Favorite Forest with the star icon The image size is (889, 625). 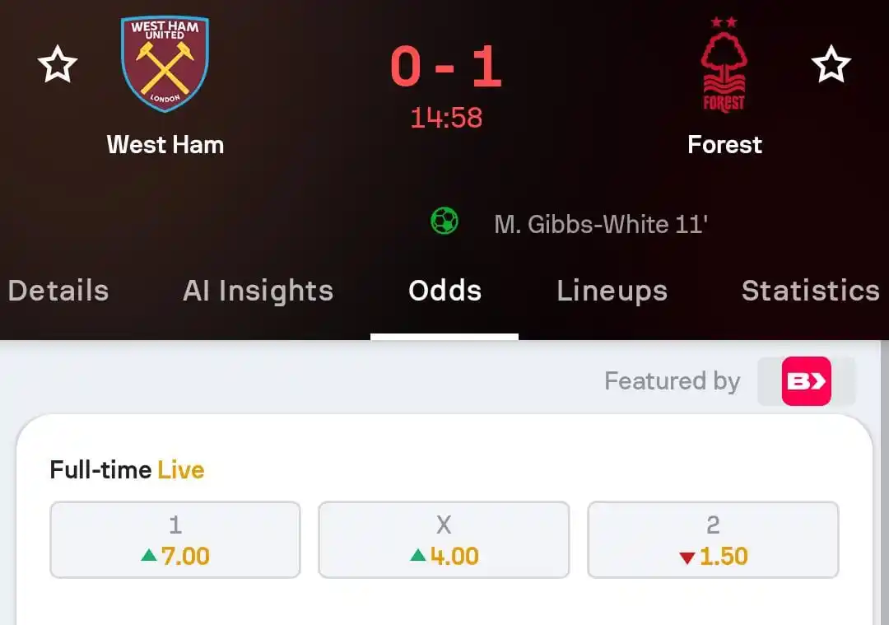click(831, 65)
